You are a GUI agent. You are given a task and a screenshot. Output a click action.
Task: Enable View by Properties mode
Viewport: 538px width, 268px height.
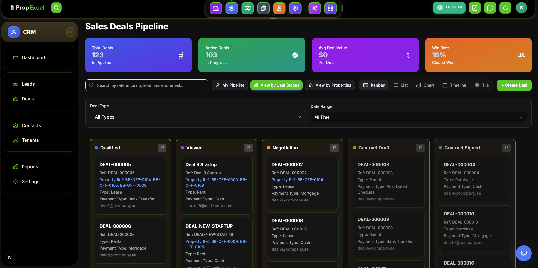click(x=330, y=85)
